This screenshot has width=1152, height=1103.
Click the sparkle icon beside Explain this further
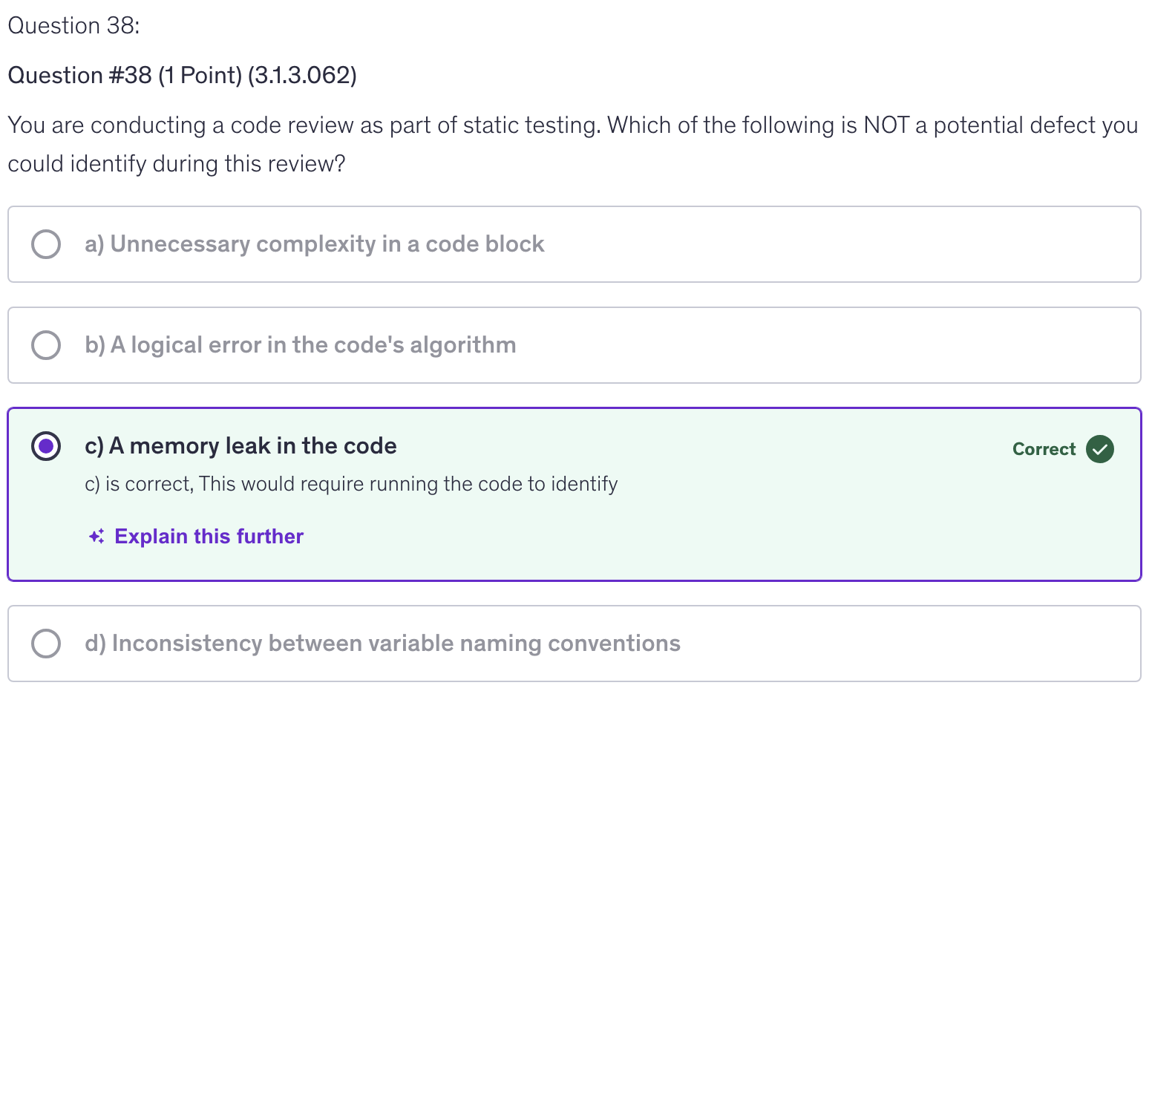click(96, 537)
